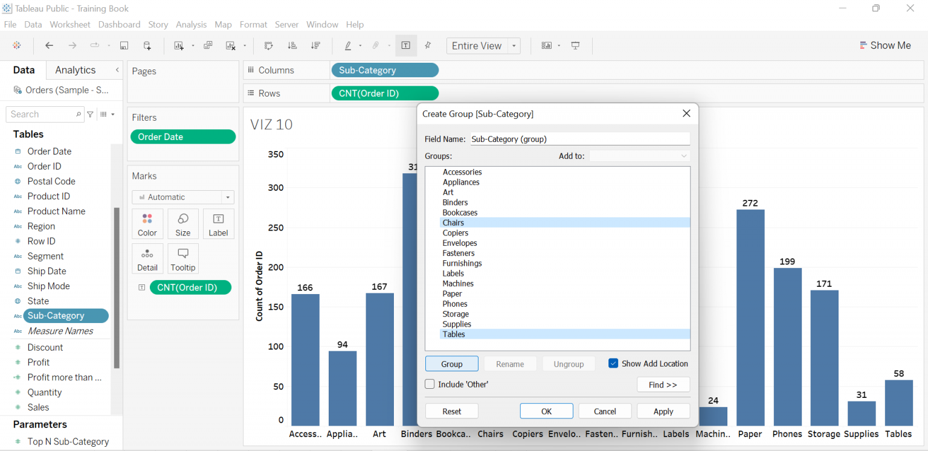
Task: Open the Size marks card
Action: 183,224
